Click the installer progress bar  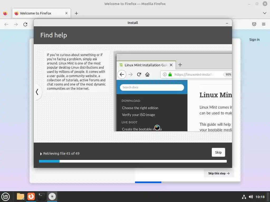(x=133, y=161)
